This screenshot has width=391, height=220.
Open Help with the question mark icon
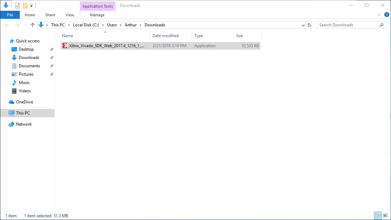tap(387, 15)
